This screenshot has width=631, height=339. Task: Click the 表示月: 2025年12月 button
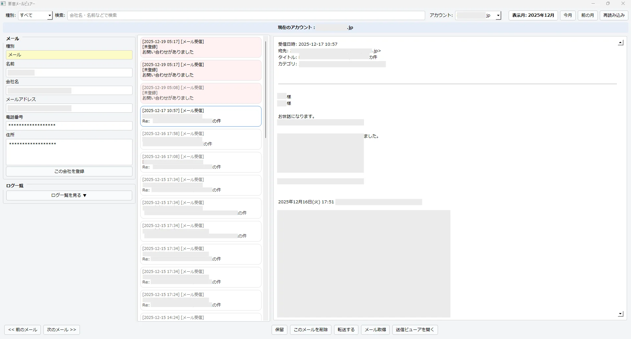[x=533, y=15]
